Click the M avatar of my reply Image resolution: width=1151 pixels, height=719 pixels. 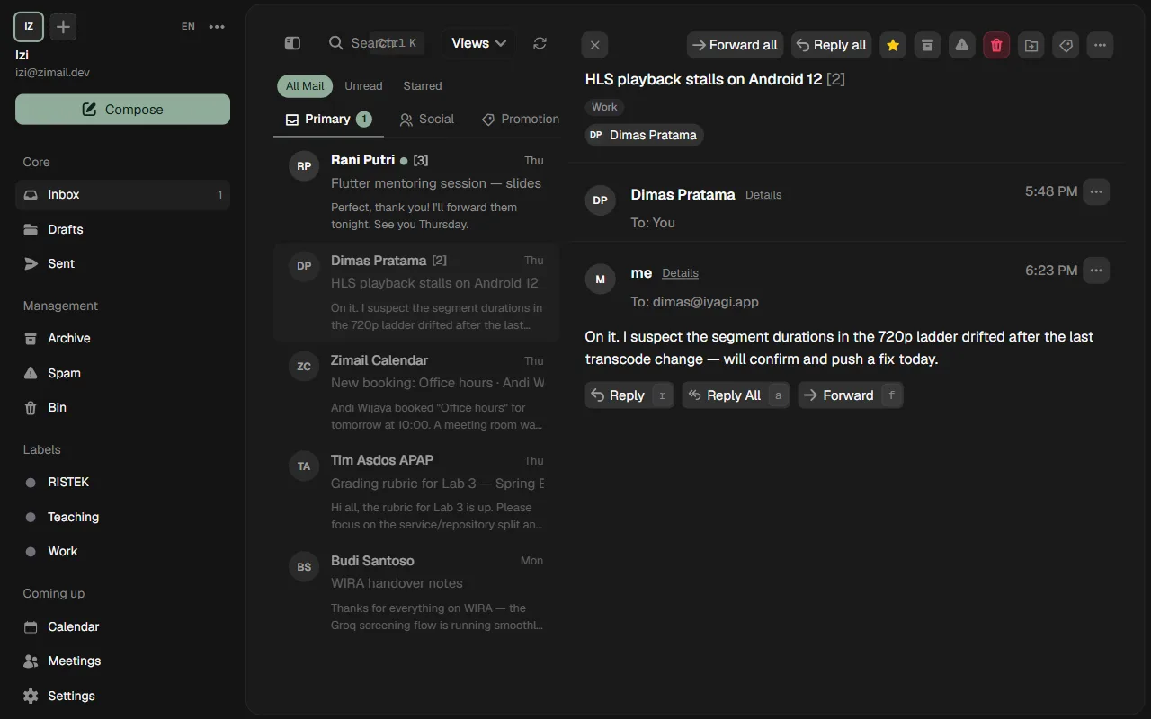[601, 280]
